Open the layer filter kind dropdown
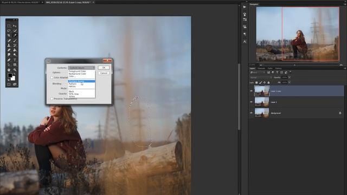This screenshot has height=195, width=347. pos(258,72)
